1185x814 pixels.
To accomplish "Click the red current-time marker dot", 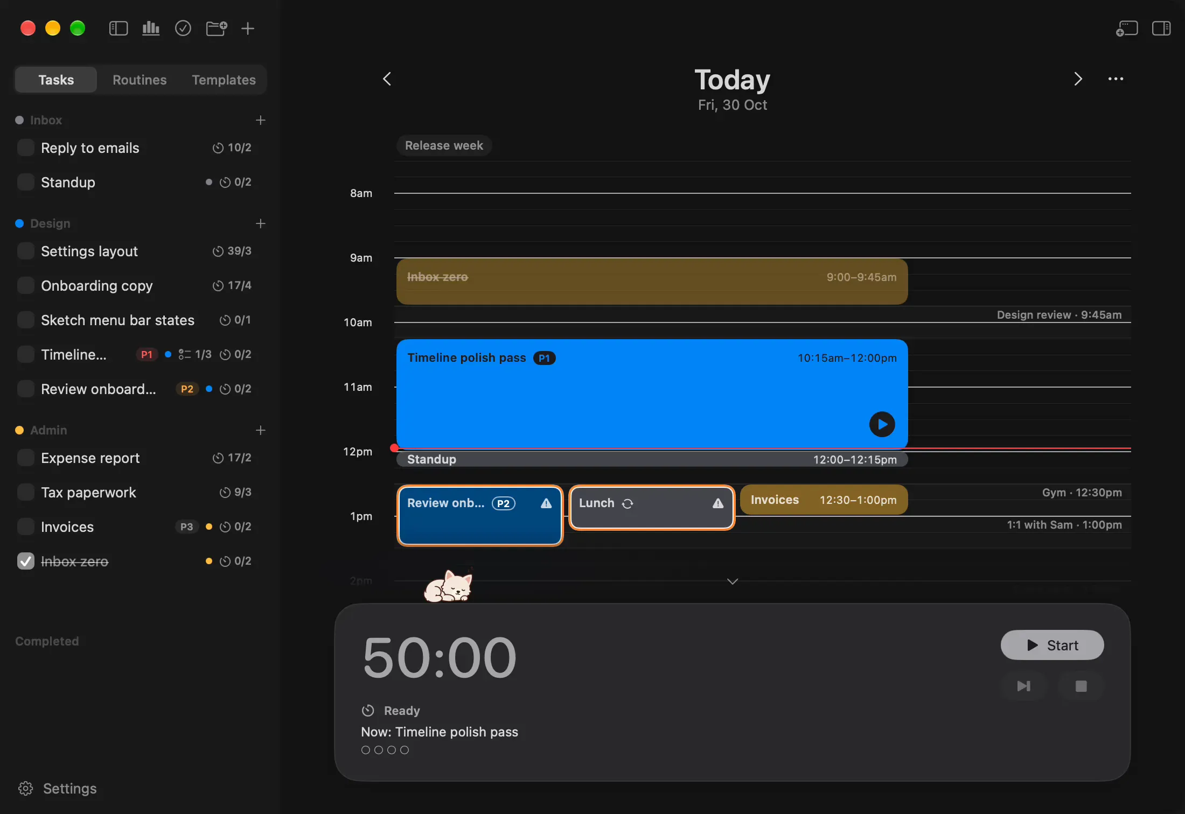I will point(394,448).
